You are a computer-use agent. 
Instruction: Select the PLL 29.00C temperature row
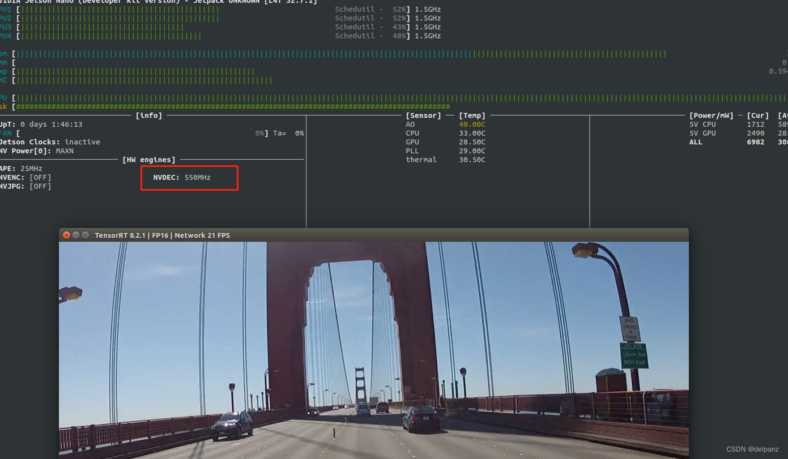[445, 151]
